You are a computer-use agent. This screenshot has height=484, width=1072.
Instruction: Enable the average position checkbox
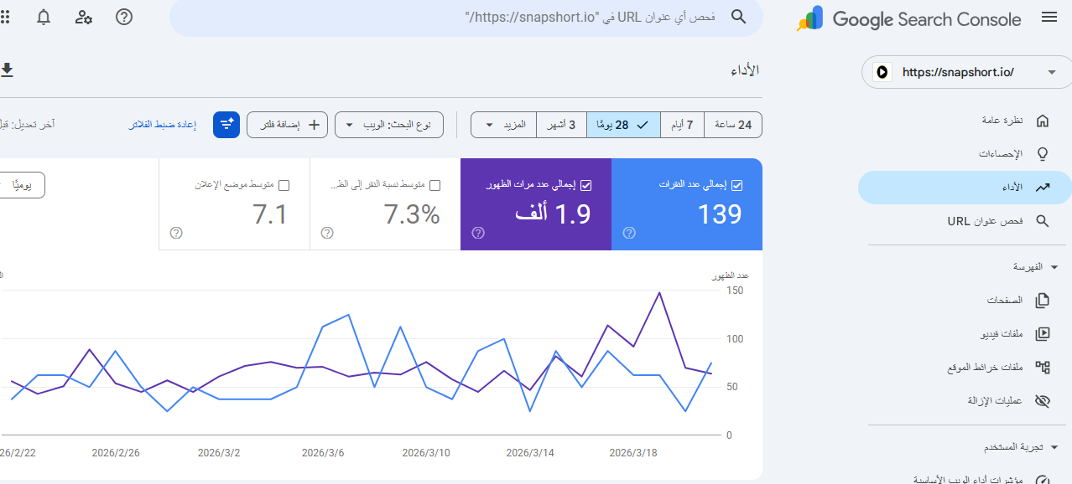(284, 185)
